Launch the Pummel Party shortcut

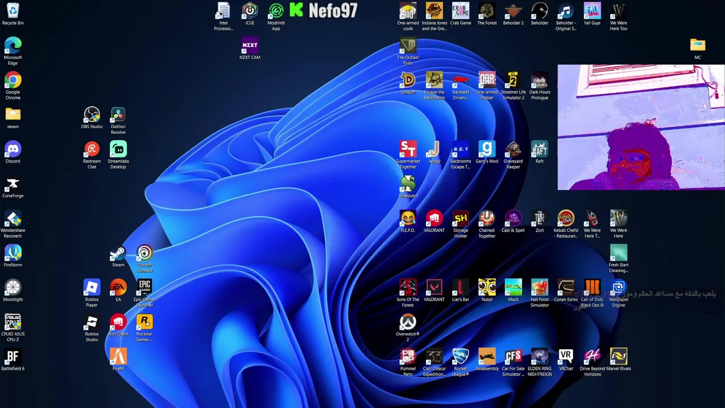pos(408,363)
